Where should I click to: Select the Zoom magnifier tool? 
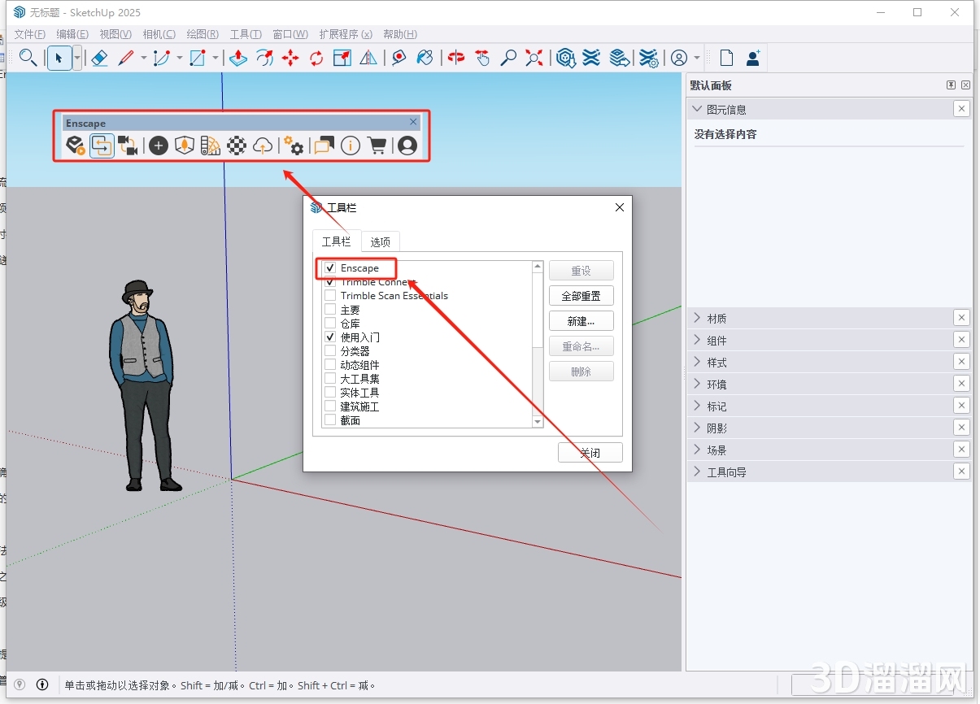point(508,58)
